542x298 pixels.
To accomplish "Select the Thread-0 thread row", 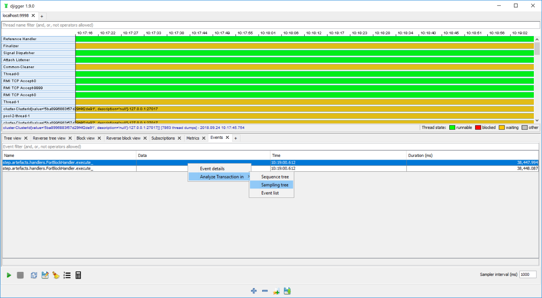I will 38,74.
